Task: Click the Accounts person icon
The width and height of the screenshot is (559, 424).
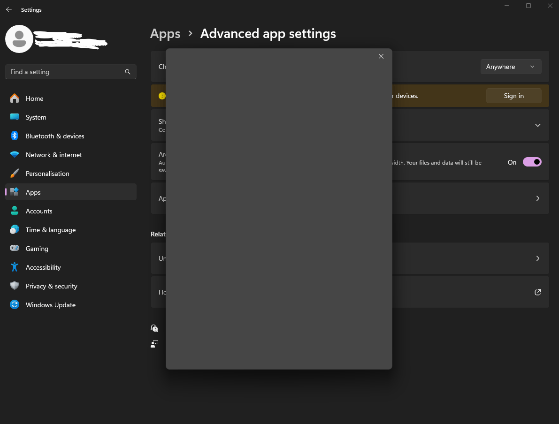Action: (x=15, y=211)
